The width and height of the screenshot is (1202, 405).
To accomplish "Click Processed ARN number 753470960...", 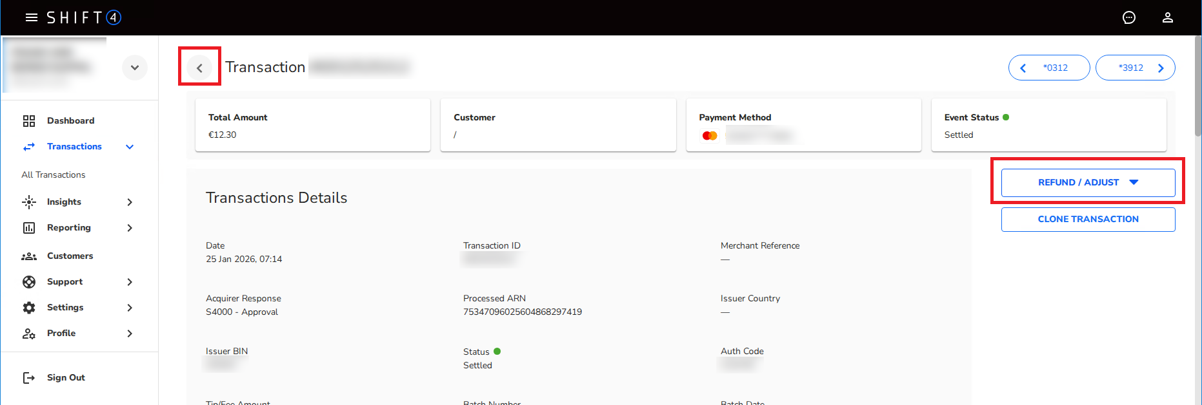I will click(x=523, y=312).
